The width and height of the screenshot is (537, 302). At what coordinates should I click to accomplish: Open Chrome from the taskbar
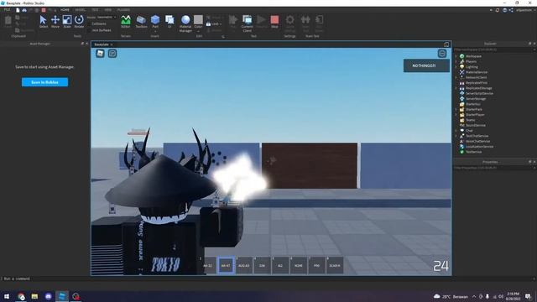21,296
